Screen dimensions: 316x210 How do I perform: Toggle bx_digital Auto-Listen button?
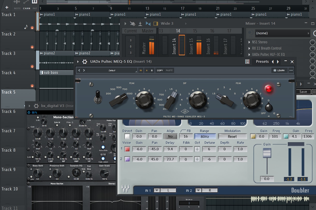[x=103, y=159]
